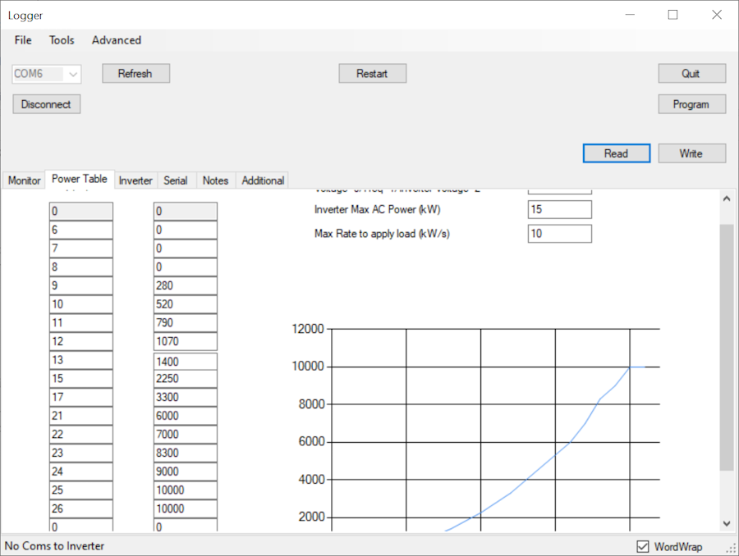This screenshot has height=556, width=739.
Task: Click the Disconnect button
Action: pyautogui.click(x=46, y=105)
